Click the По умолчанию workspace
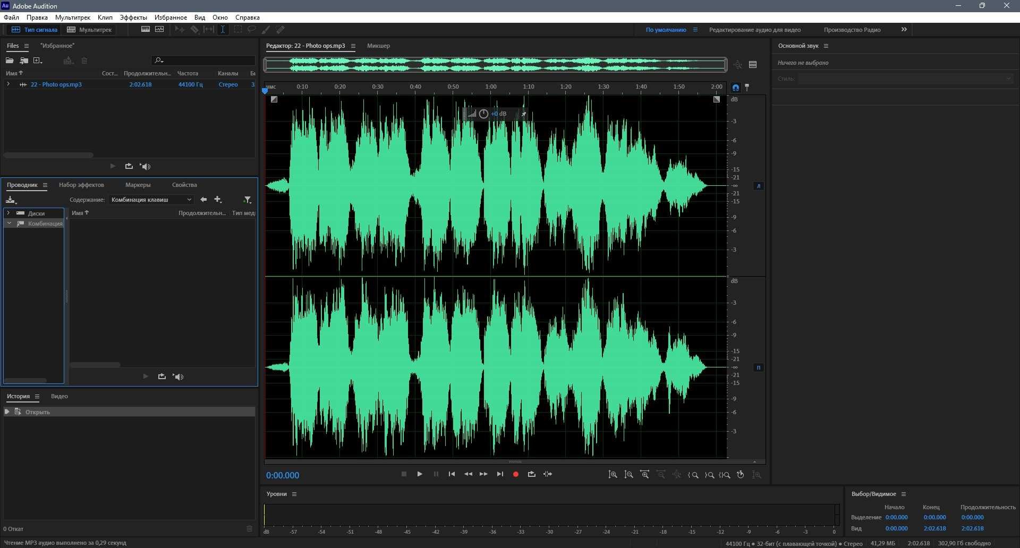Image resolution: width=1020 pixels, height=548 pixels. tap(666, 30)
